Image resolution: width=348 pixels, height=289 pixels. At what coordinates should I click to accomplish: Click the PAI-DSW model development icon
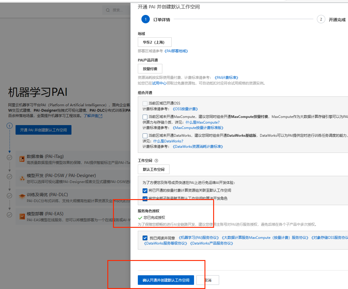22,178
